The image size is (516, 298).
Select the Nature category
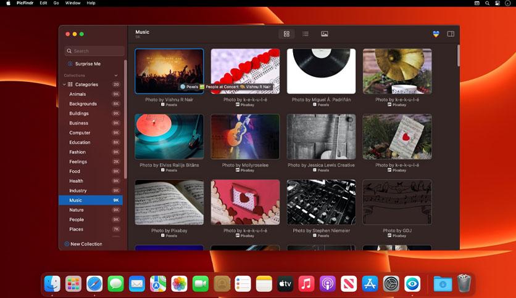pyautogui.click(x=91, y=210)
